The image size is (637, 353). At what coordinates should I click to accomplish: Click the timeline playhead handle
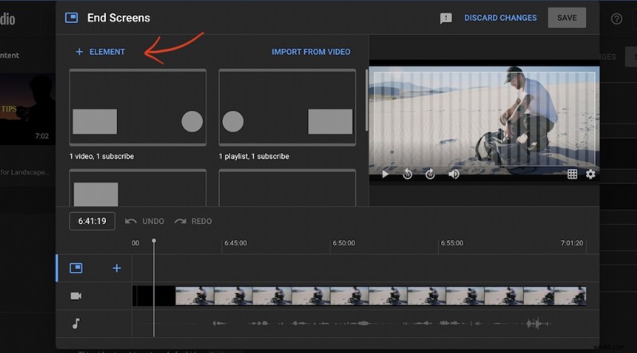[x=154, y=241]
